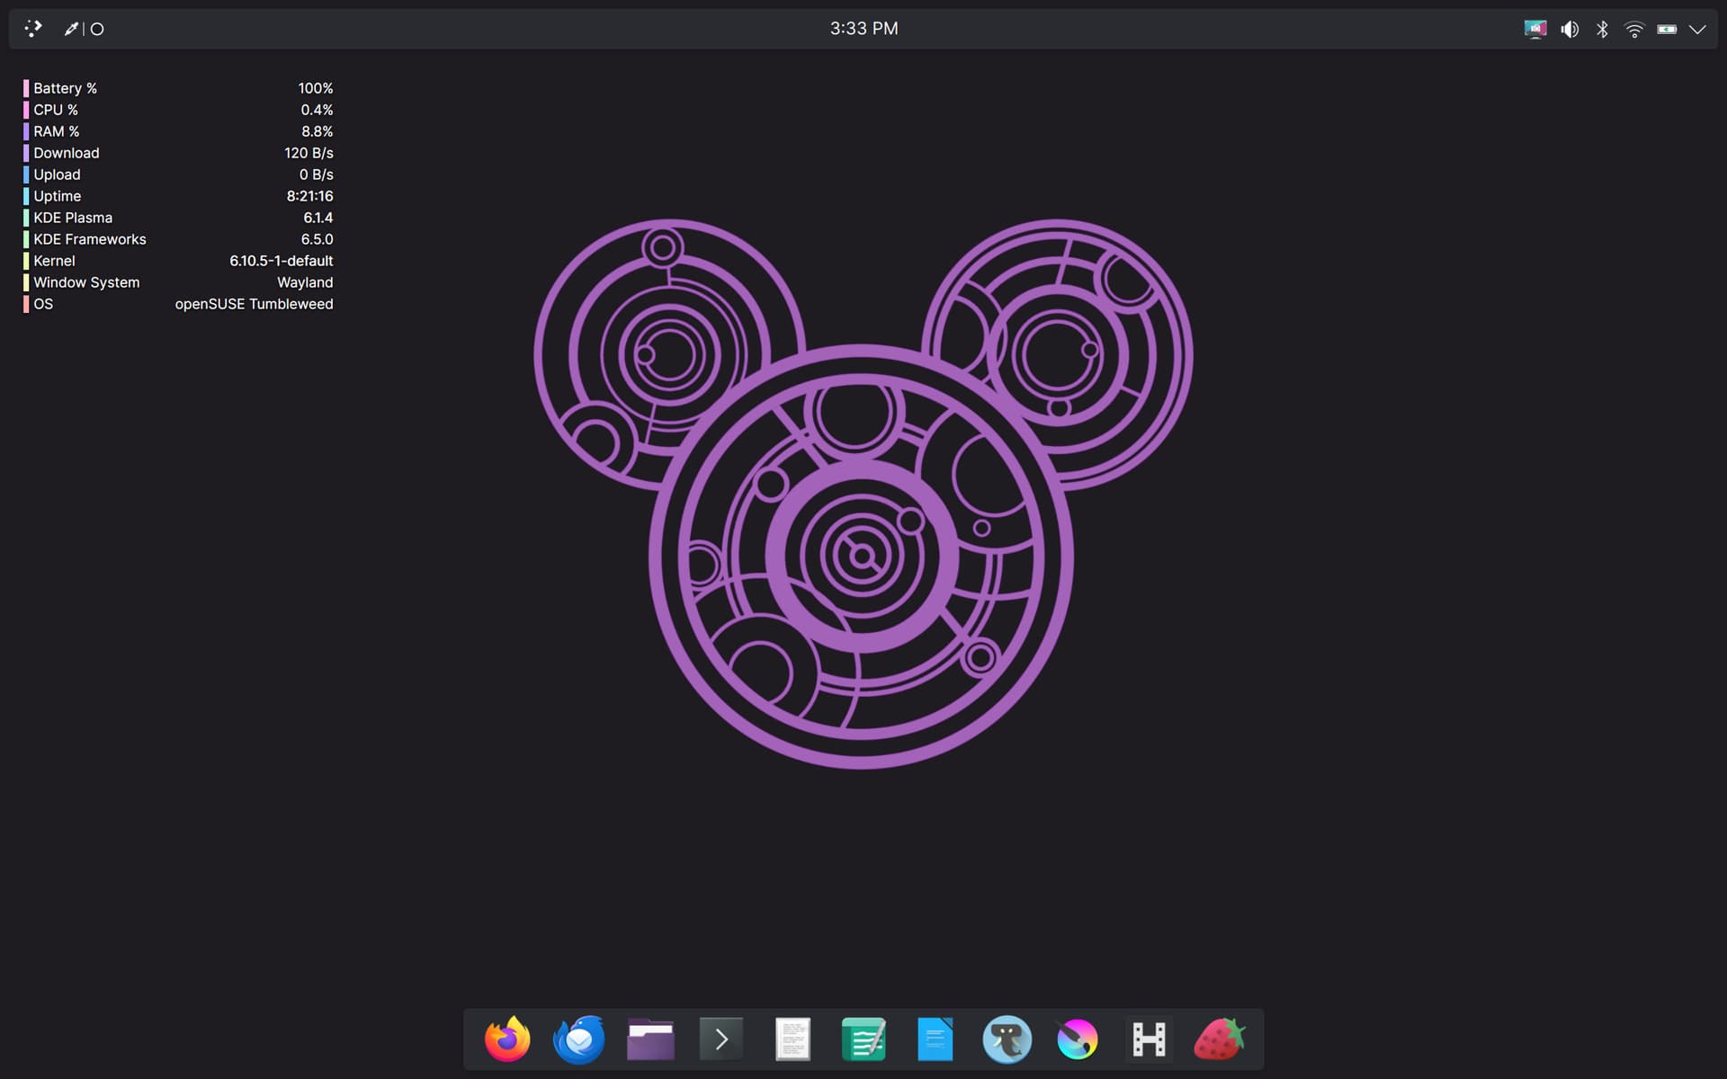1727x1079 pixels.
Task: Click the 8.8% RAM value
Action: 317,131
